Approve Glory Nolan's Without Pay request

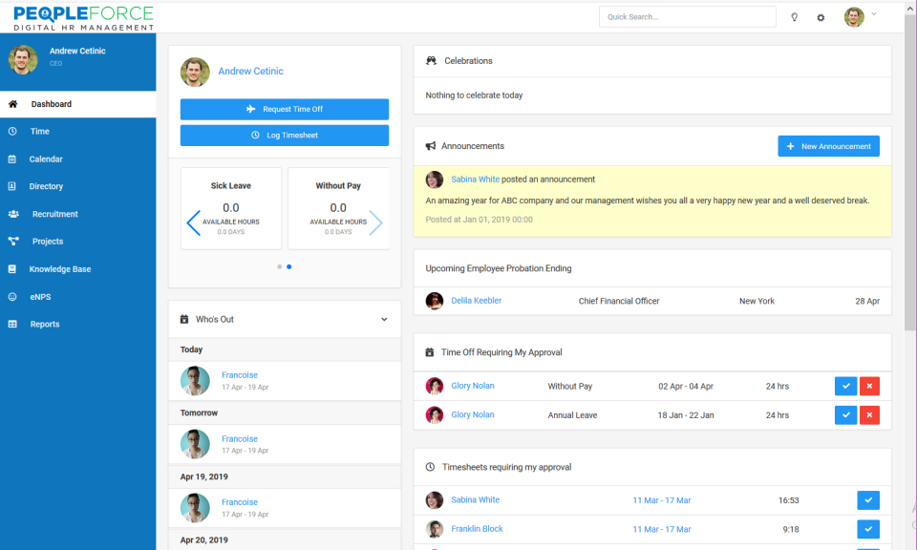845,386
